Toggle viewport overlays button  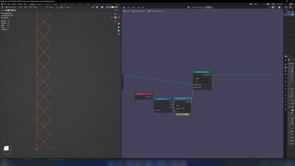pos(102,7)
